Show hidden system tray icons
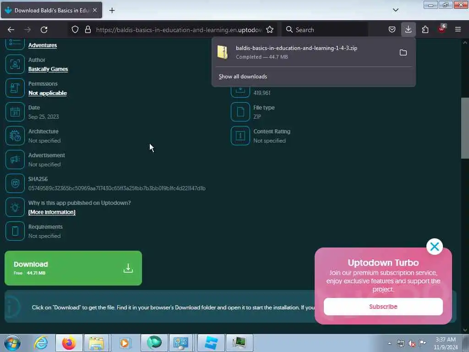Screen dimensions: 469x352 [x=389, y=343]
